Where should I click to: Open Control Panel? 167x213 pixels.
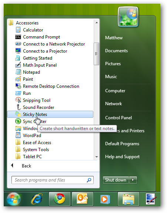(118, 118)
